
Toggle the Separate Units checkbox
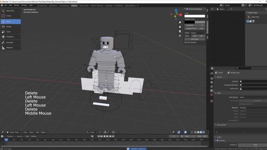240,104
